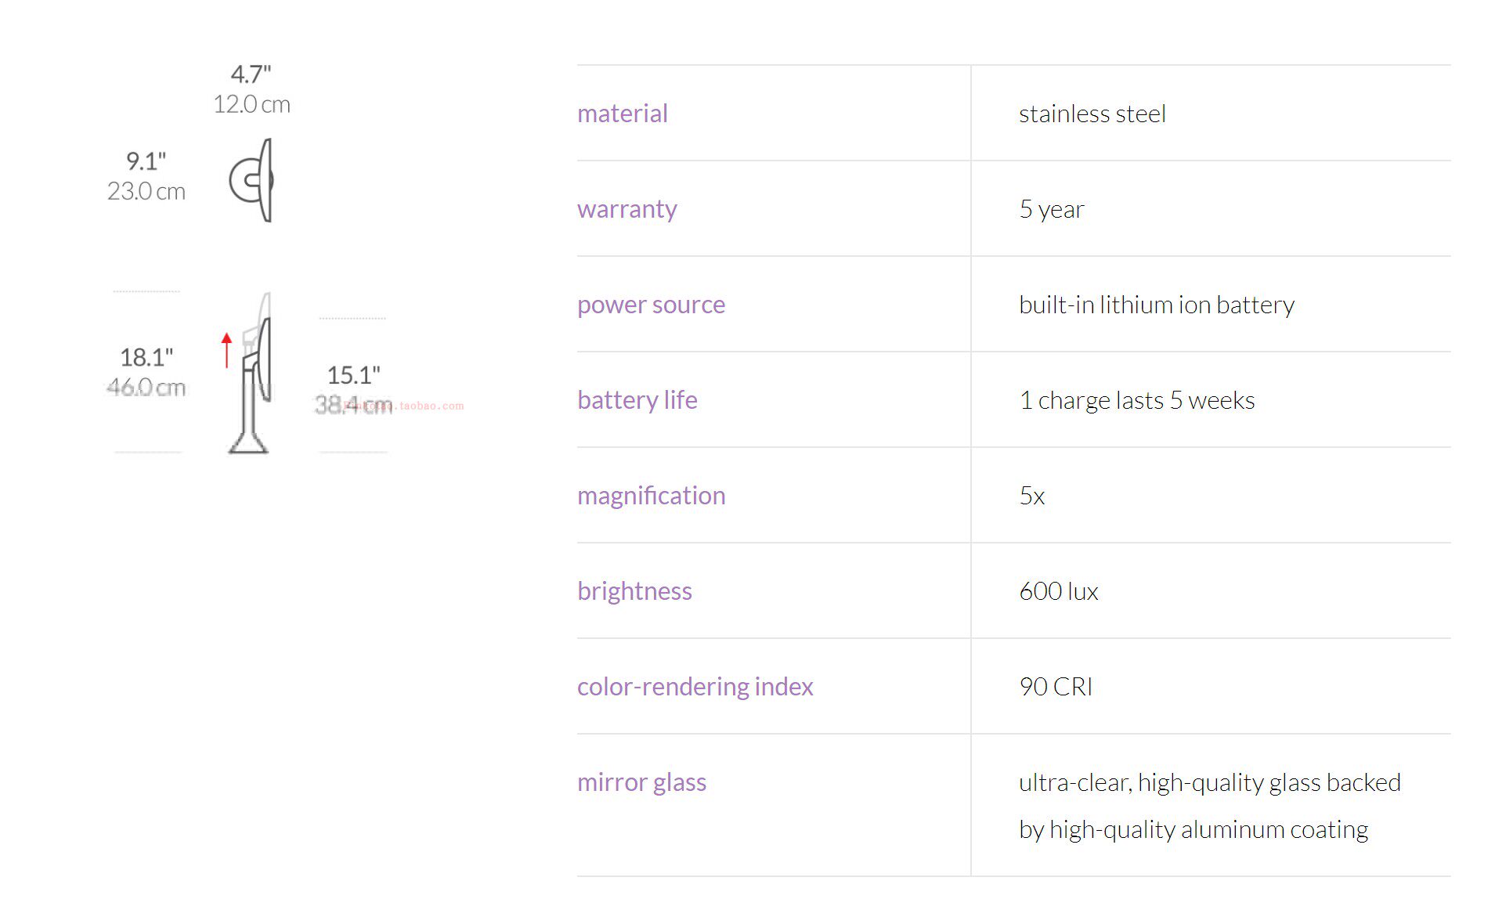Click the "warranty" spec label

click(627, 209)
